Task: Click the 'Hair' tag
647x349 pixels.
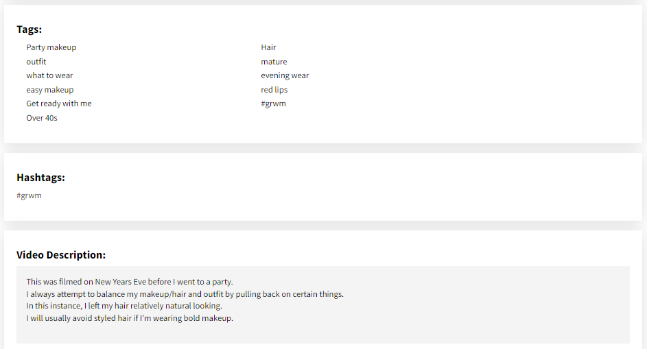Action: pyautogui.click(x=268, y=47)
